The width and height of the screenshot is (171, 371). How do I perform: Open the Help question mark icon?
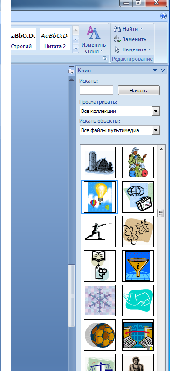pyautogui.click(x=164, y=16)
